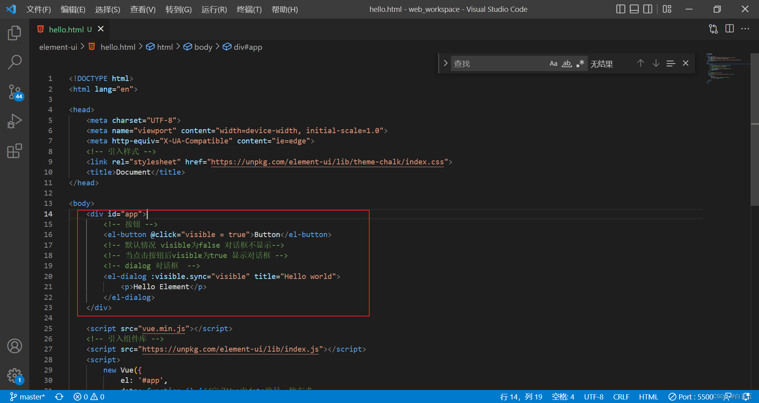Split the editor to the right
The image size is (759, 403).
(x=730, y=29)
